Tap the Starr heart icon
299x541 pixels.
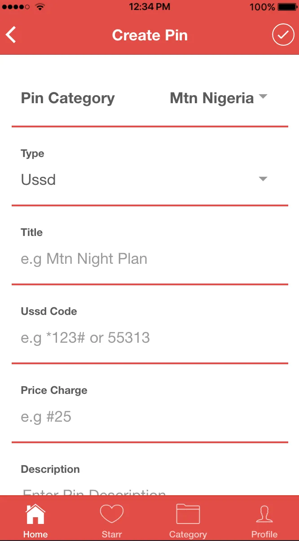coord(111,514)
